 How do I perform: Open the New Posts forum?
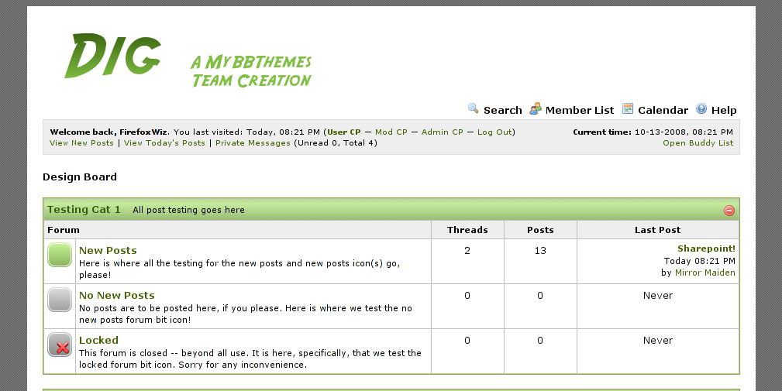pyautogui.click(x=108, y=251)
